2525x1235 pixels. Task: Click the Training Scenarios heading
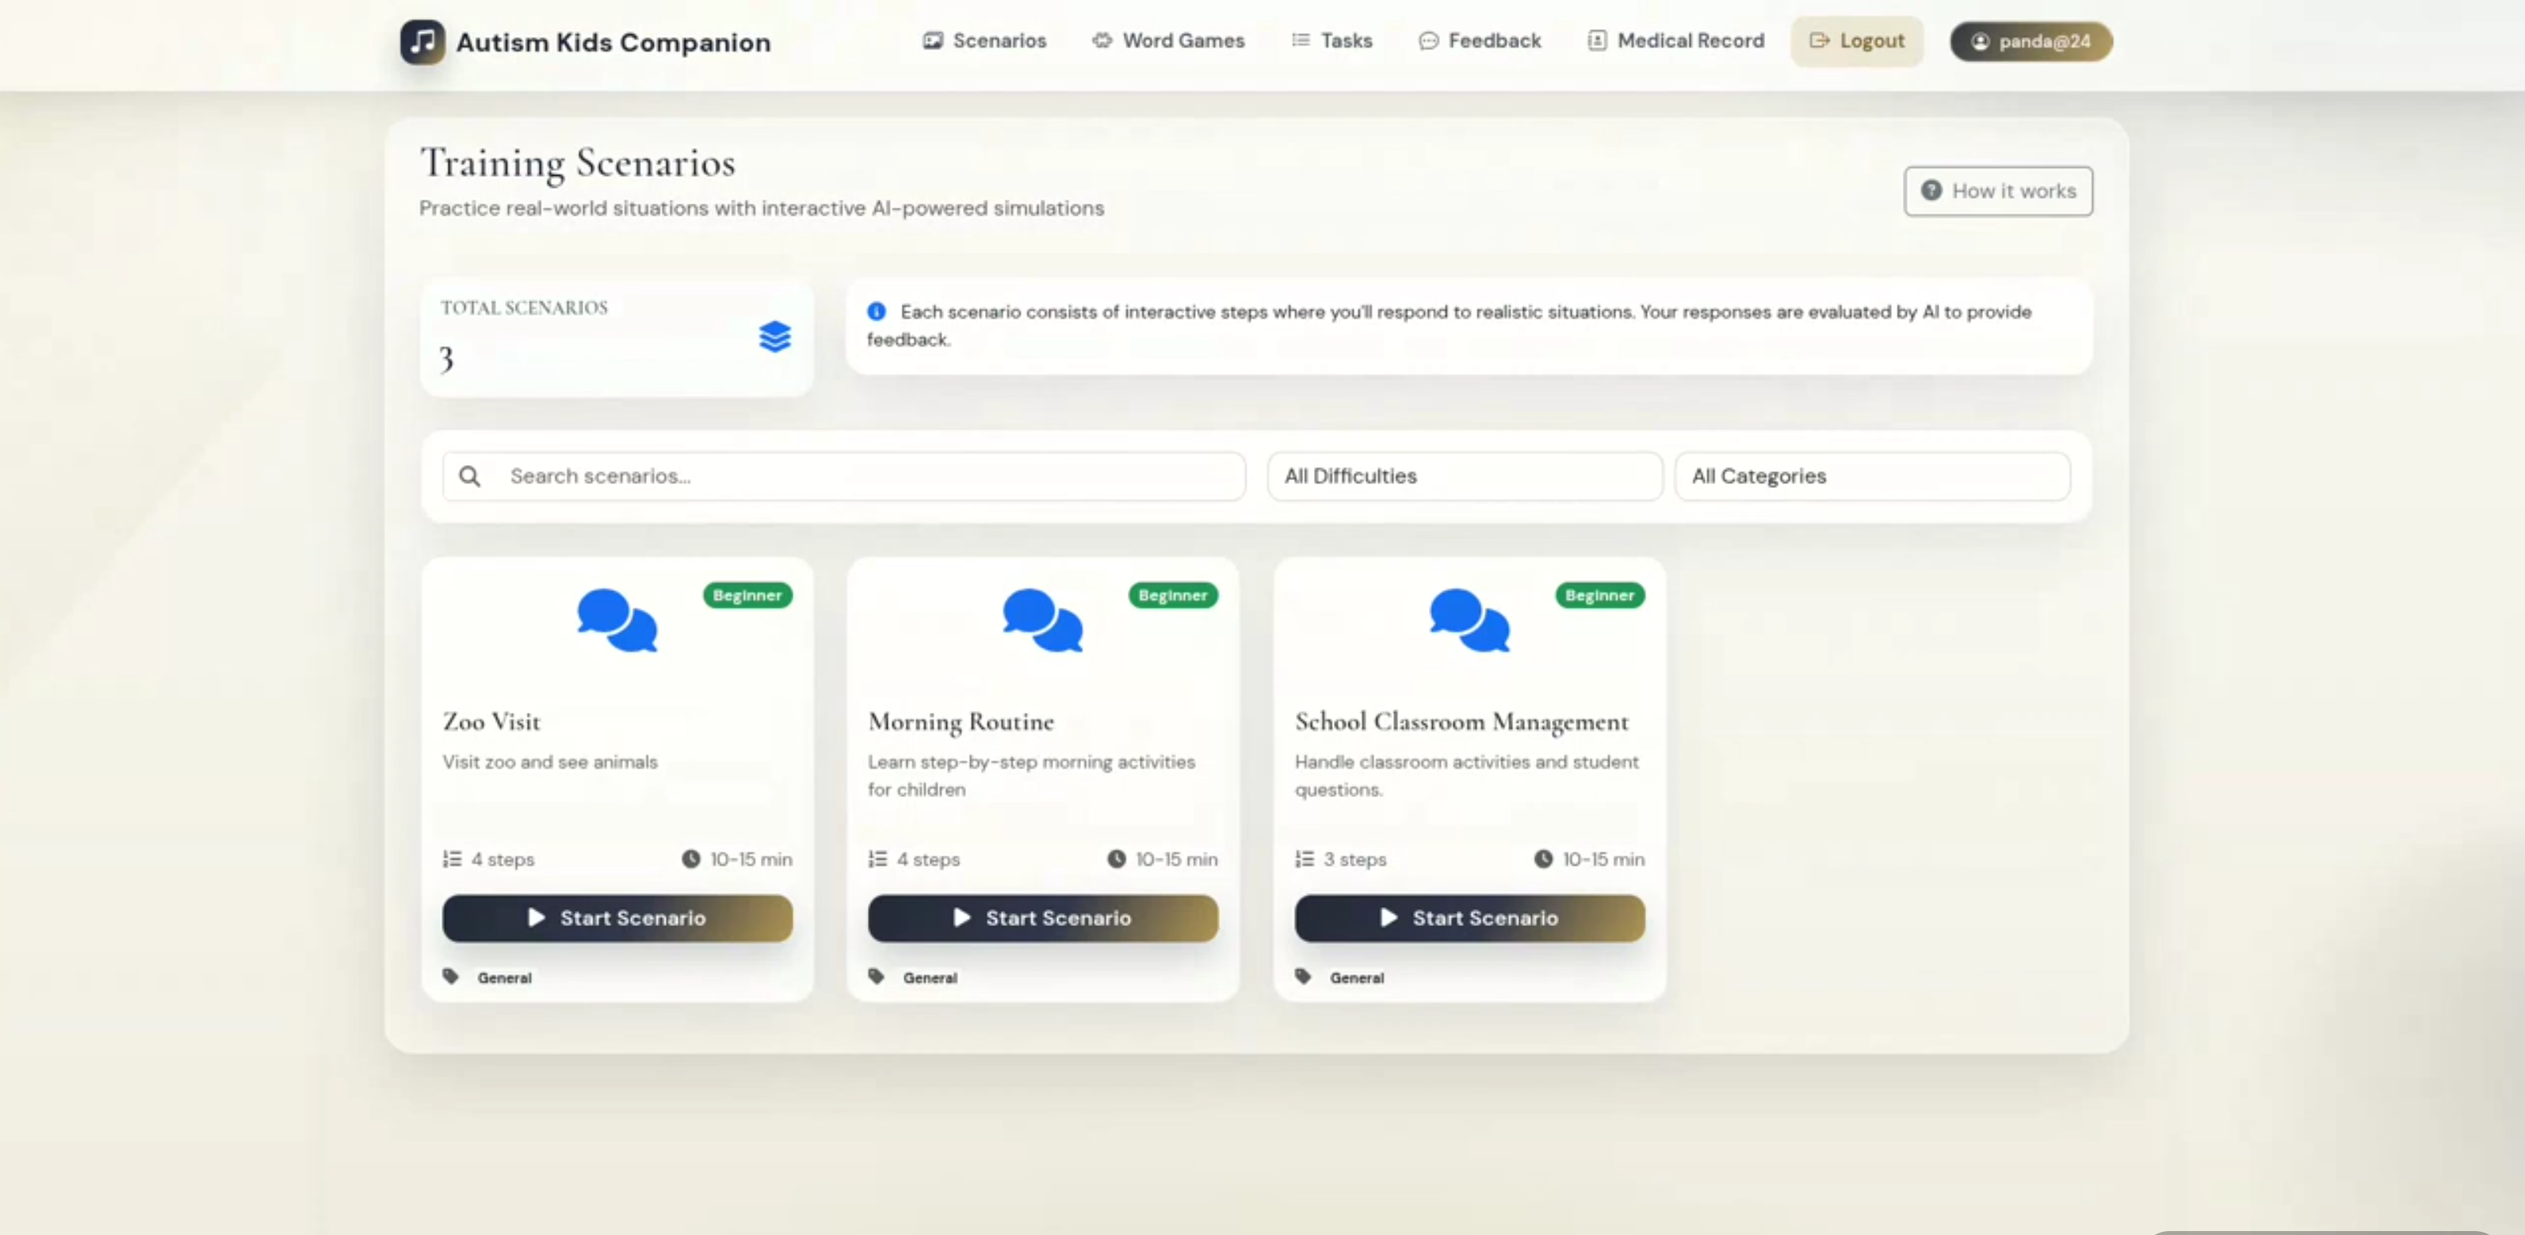coord(577,163)
